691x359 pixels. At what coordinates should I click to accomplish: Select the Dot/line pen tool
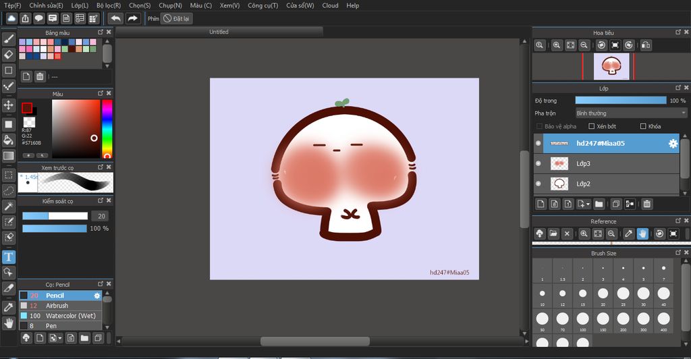point(8,86)
